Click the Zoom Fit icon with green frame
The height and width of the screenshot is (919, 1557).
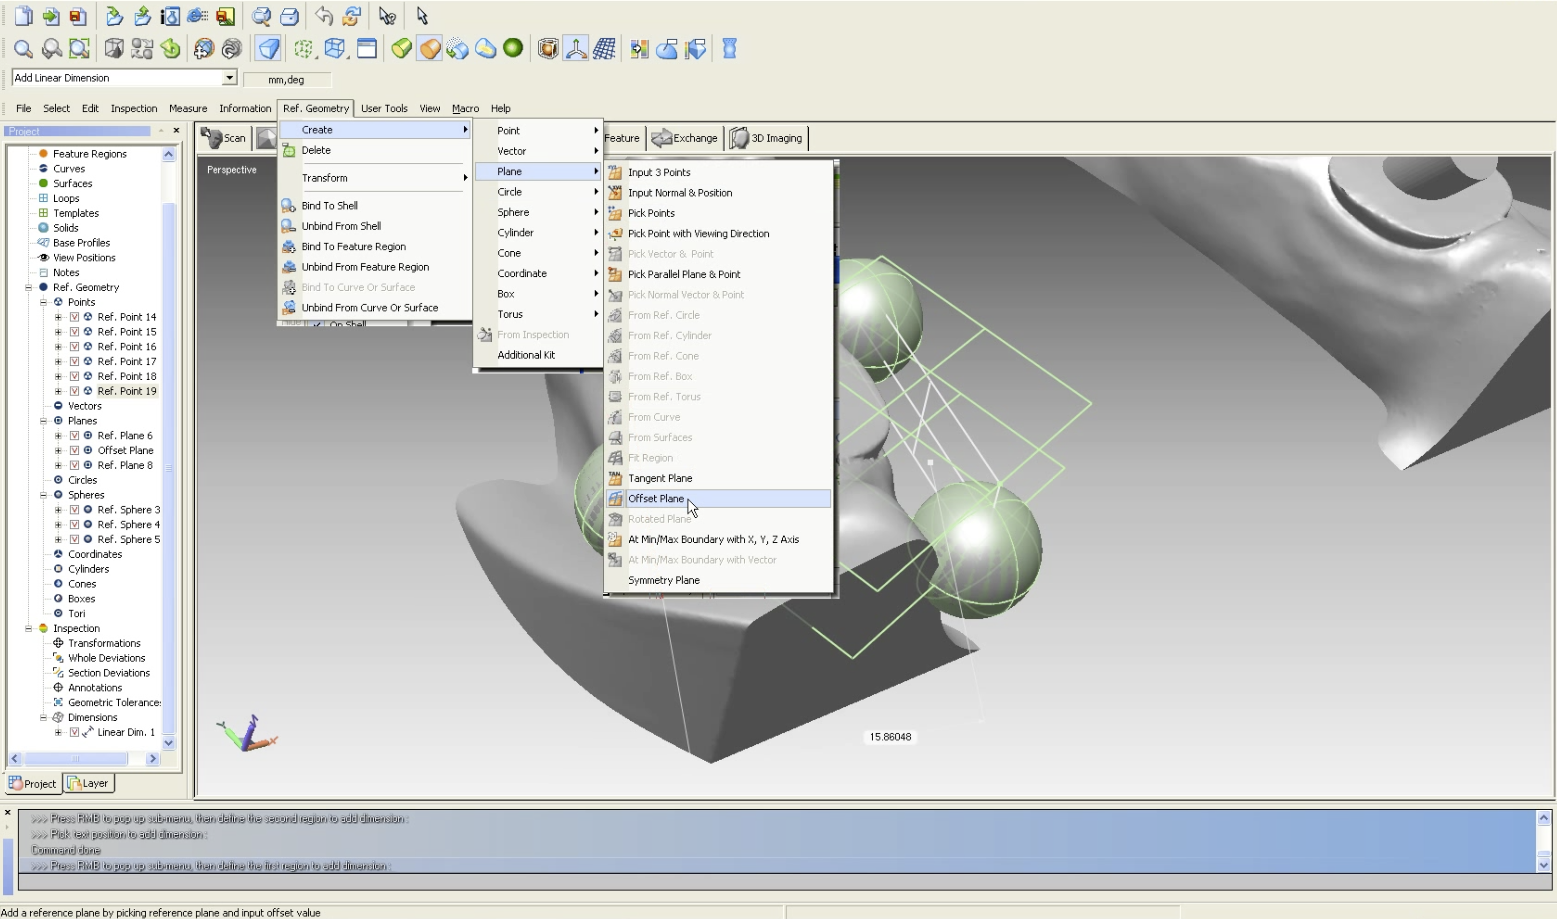(79, 48)
